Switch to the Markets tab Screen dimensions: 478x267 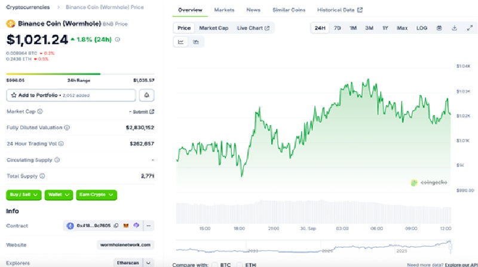[x=224, y=10]
